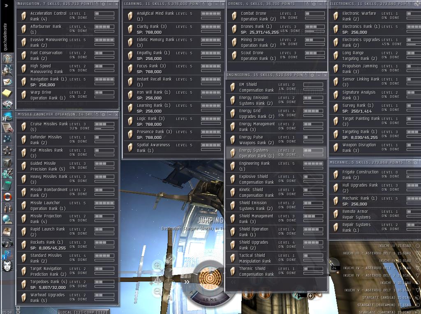Select the Frigate Construction skill row

(x=375, y=175)
